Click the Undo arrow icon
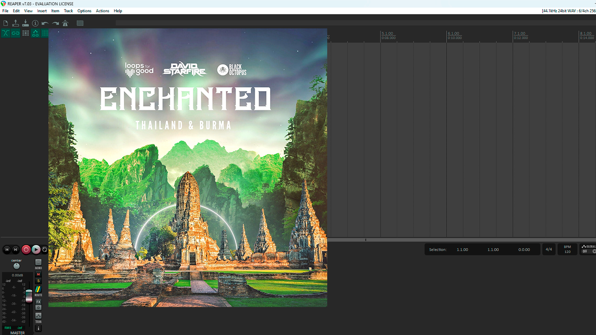Screen dimensions: 596x335 [x=45, y=24]
